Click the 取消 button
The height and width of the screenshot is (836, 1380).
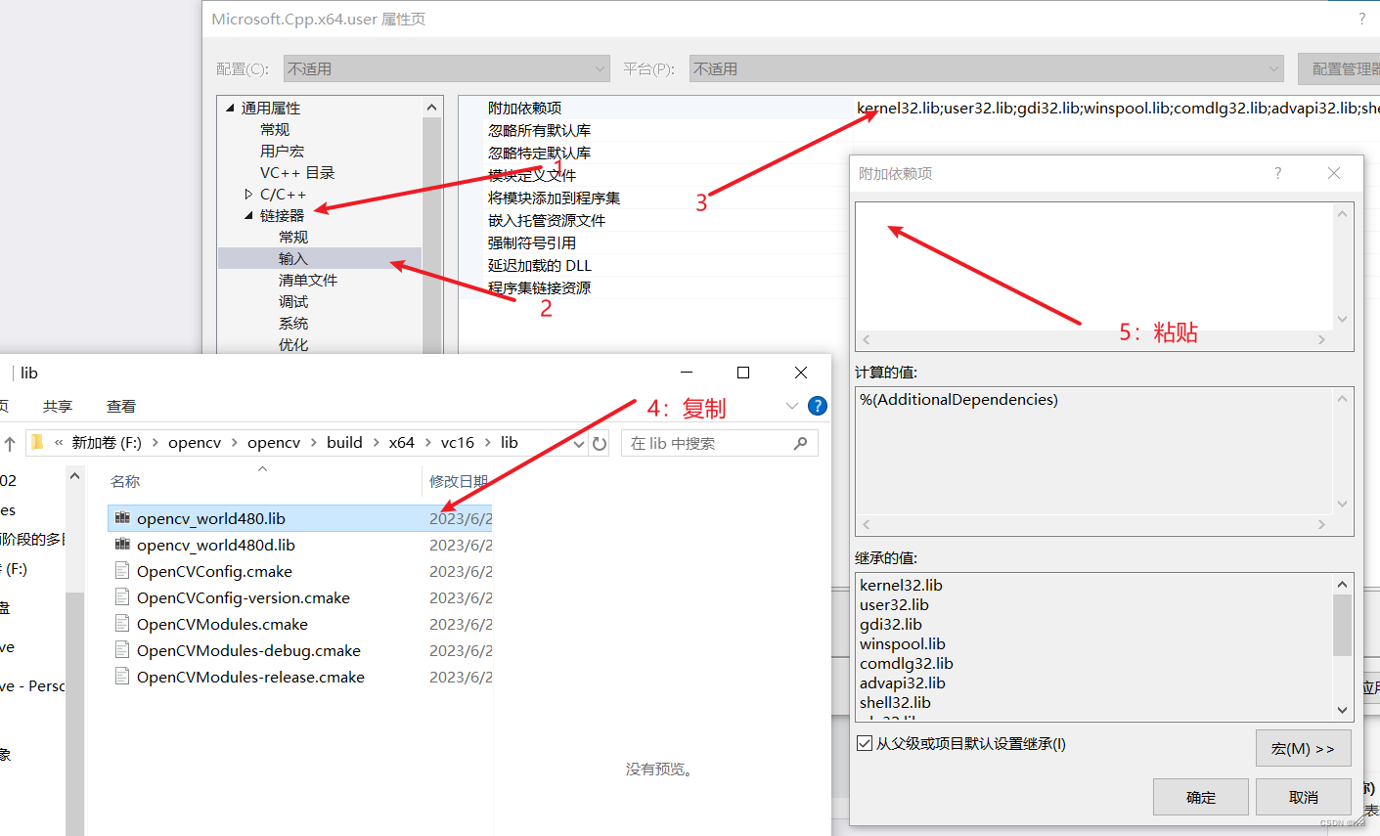click(x=1304, y=797)
